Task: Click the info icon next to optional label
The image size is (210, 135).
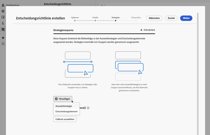Action: pos(88,108)
